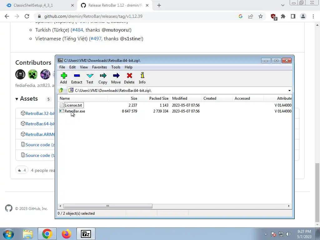Screen dimensions: 320x240
Task: Open the Edit menu in 7-Zip
Action: [x=72, y=67]
